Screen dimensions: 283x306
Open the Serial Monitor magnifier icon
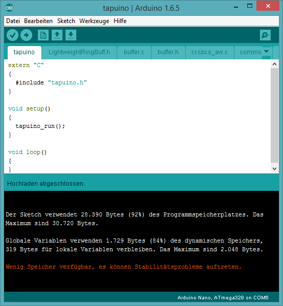tap(265, 35)
